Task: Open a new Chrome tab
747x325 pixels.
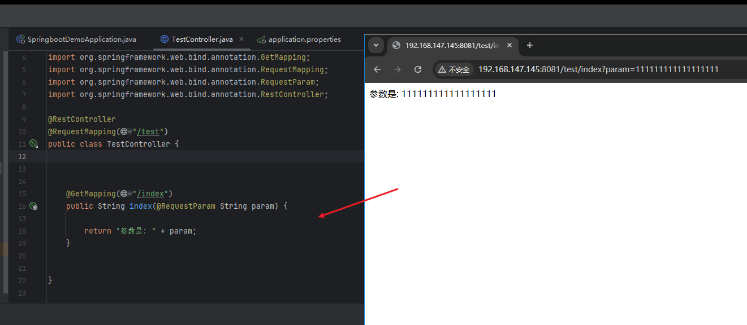Action: (x=530, y=45)
